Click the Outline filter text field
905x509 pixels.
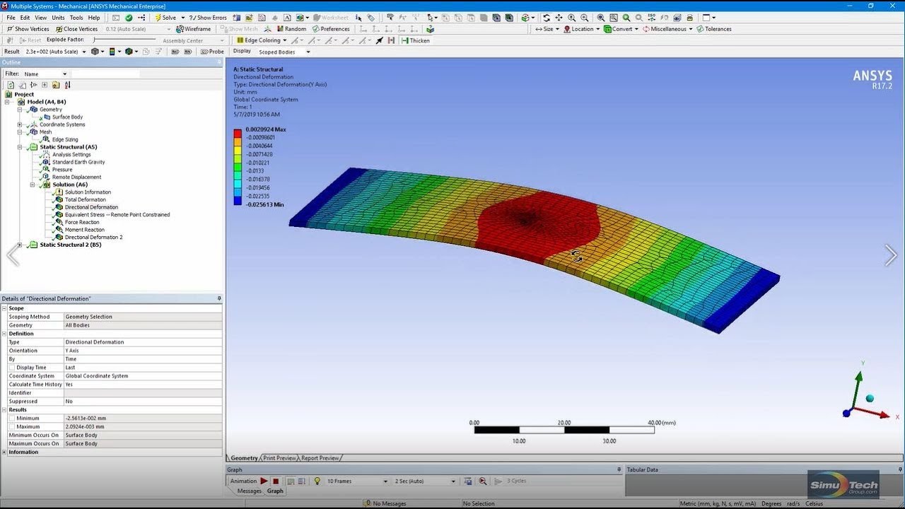(105, 74)
